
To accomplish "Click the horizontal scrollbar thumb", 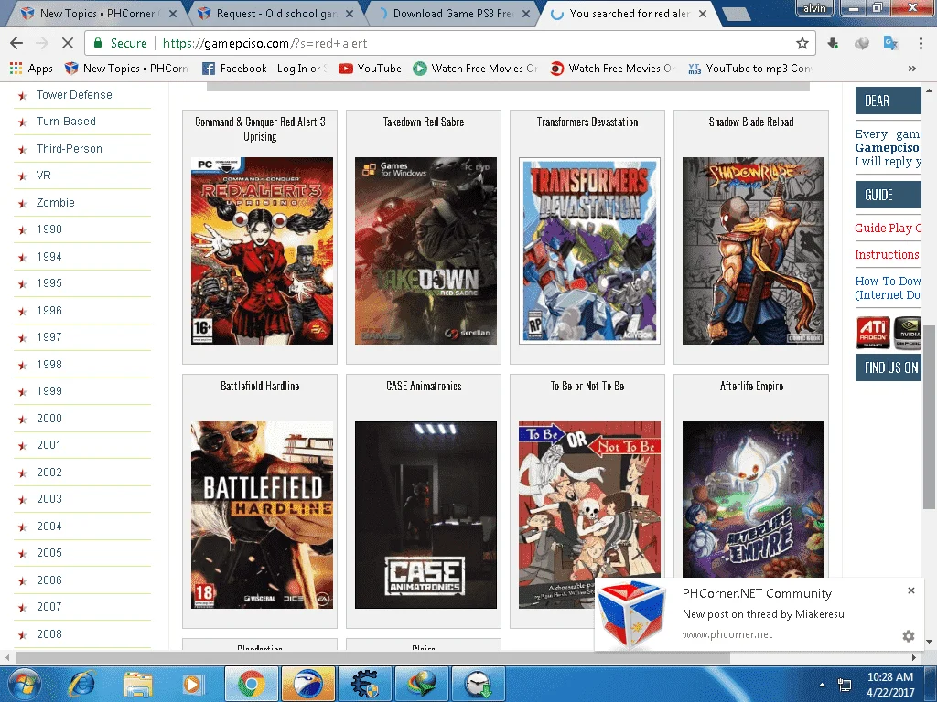I will pyautogui.click(x=372, y=657).
